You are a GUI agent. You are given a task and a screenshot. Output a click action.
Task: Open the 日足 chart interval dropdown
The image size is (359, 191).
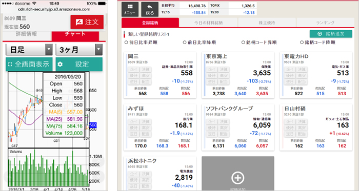click(29, 50)
